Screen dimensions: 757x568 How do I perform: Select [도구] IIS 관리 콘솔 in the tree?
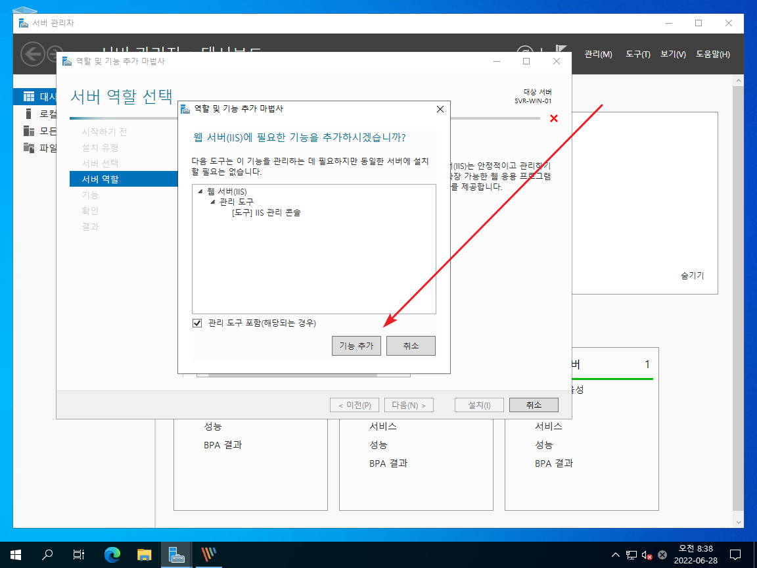point(266,212)
